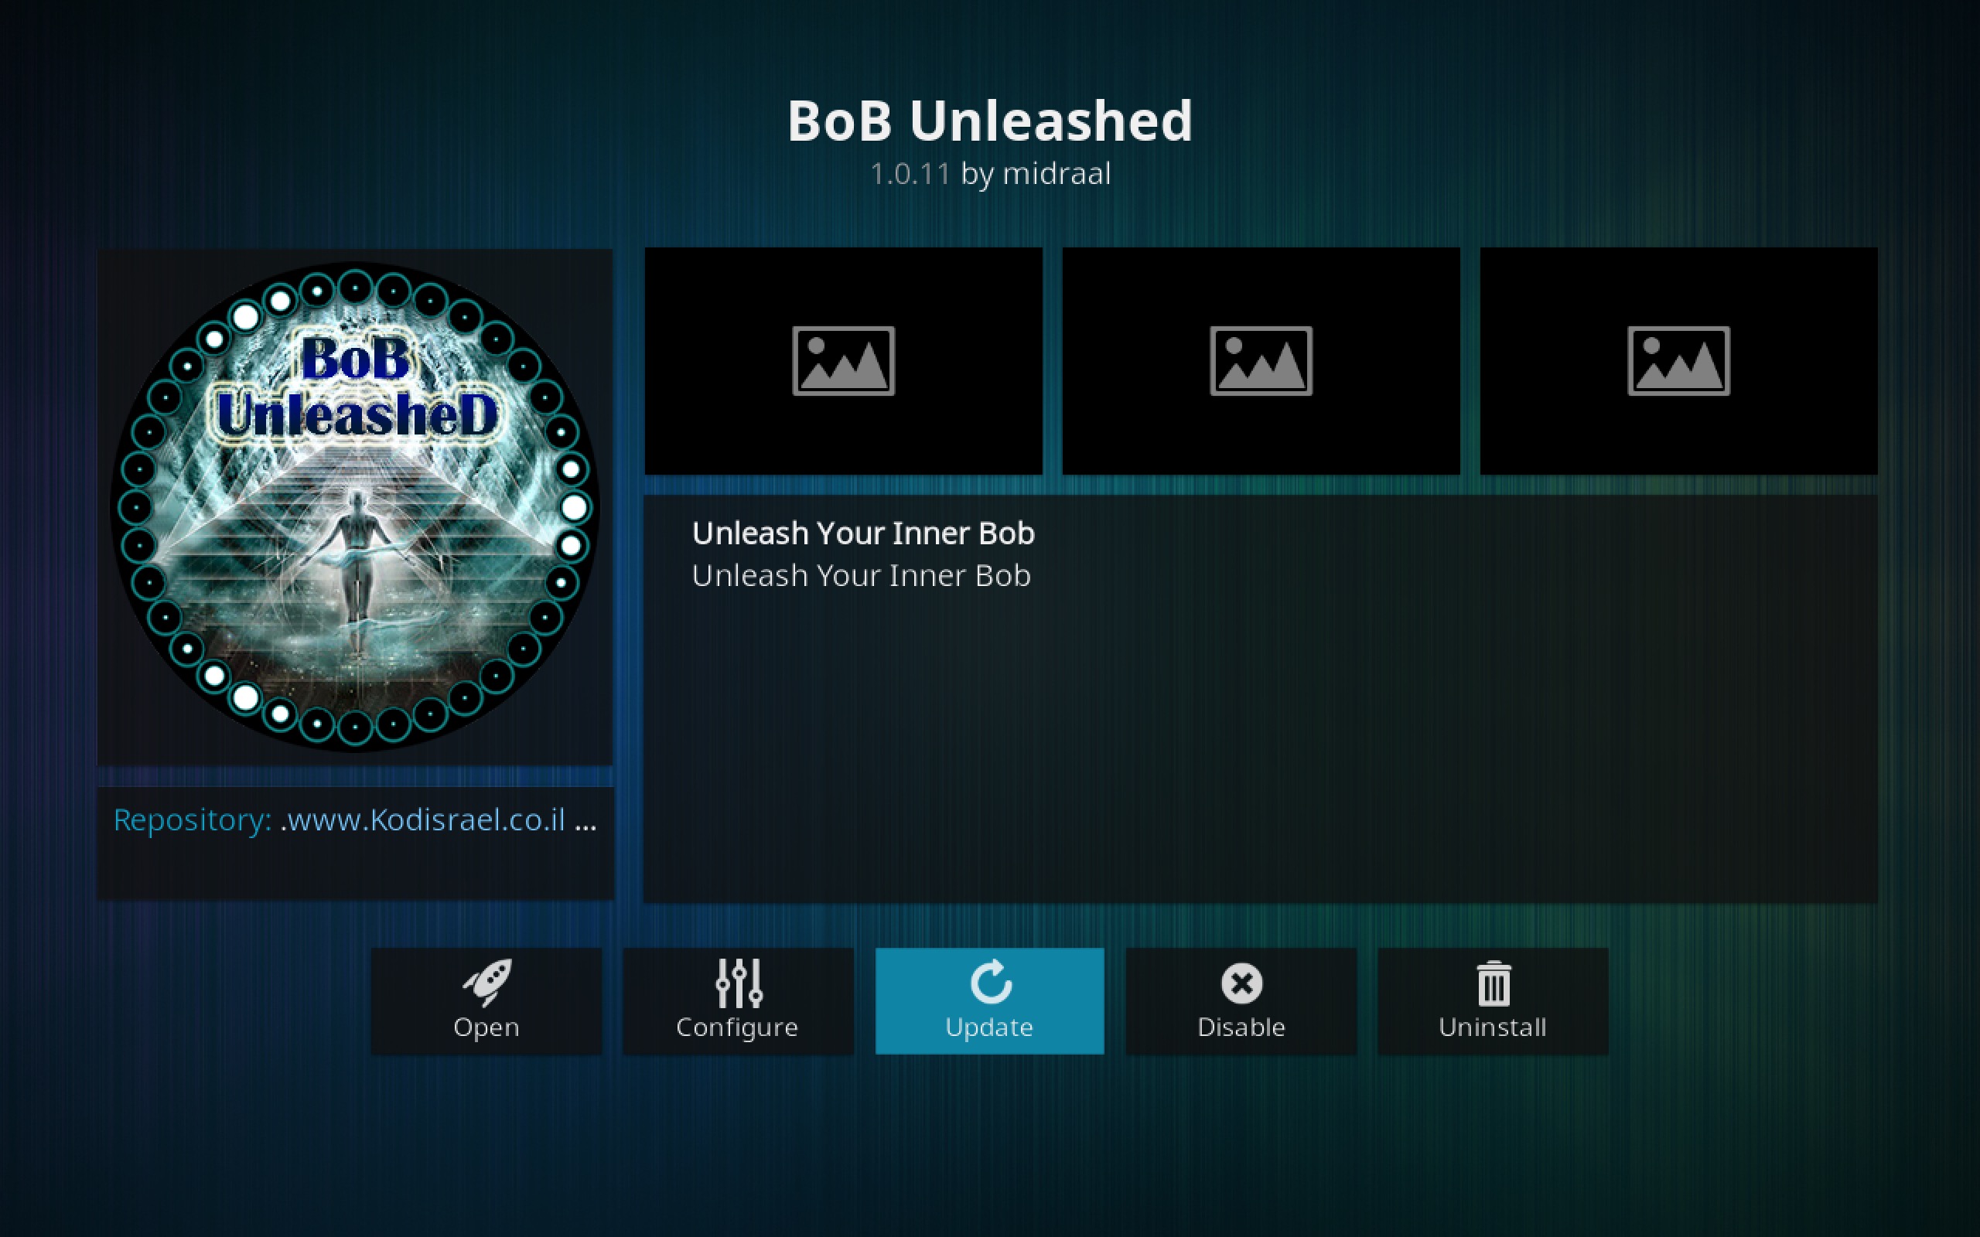
Task: Click the BoB Unleashed circular logo artwork
Action: click(x=355, y=506)
